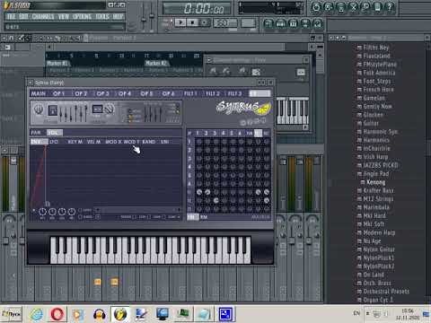This screenshot has width=431, height=323.
Task: Switch to Sytrus OP 5 tab
Action: (x=146, y=93)
